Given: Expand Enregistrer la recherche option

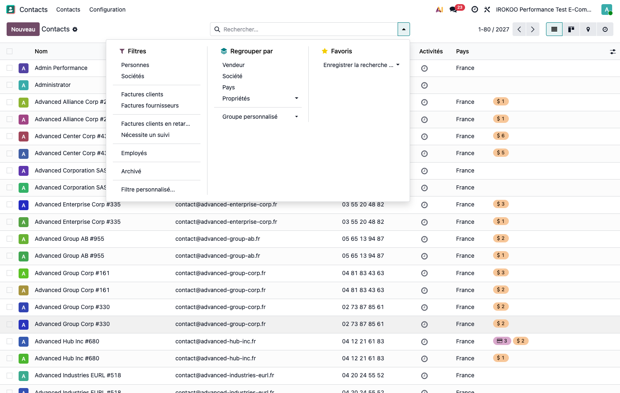Looking at the screenshot, I should pos(361,65).
